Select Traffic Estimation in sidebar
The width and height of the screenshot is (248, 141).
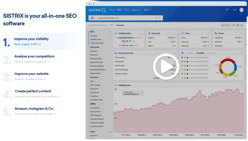click(97, 43)
